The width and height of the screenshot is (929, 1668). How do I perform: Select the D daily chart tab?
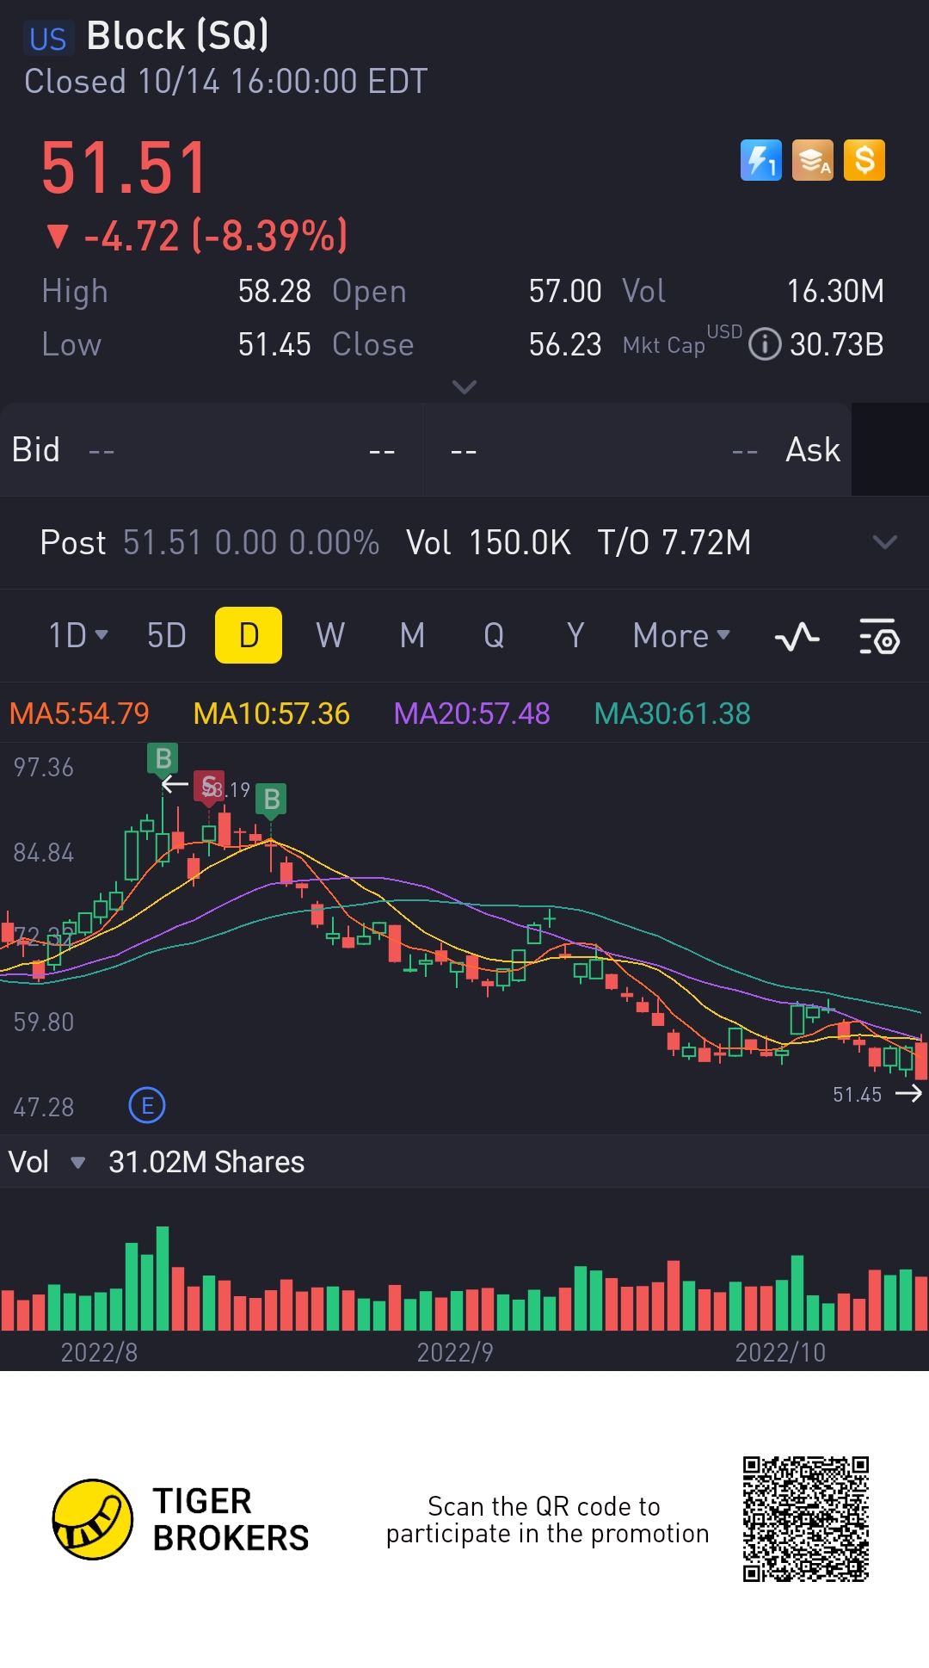point(249,635)
